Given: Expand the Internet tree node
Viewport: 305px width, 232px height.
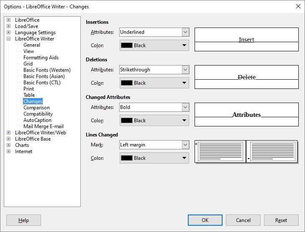Looking at the screenshot, I should pyautogui.click(x=9, y=151).
